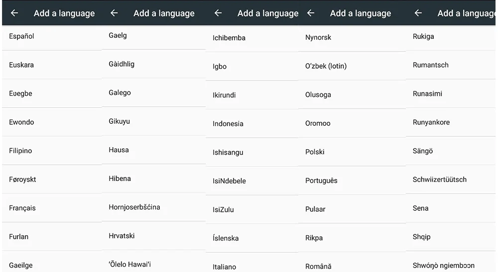
Task: Choose the Euskara language option
Action: point(21,65)
